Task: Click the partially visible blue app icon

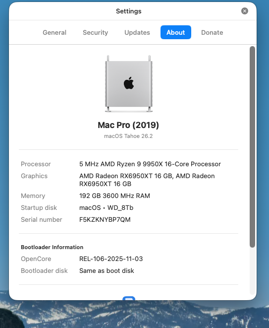Action: tap(129, 298)
